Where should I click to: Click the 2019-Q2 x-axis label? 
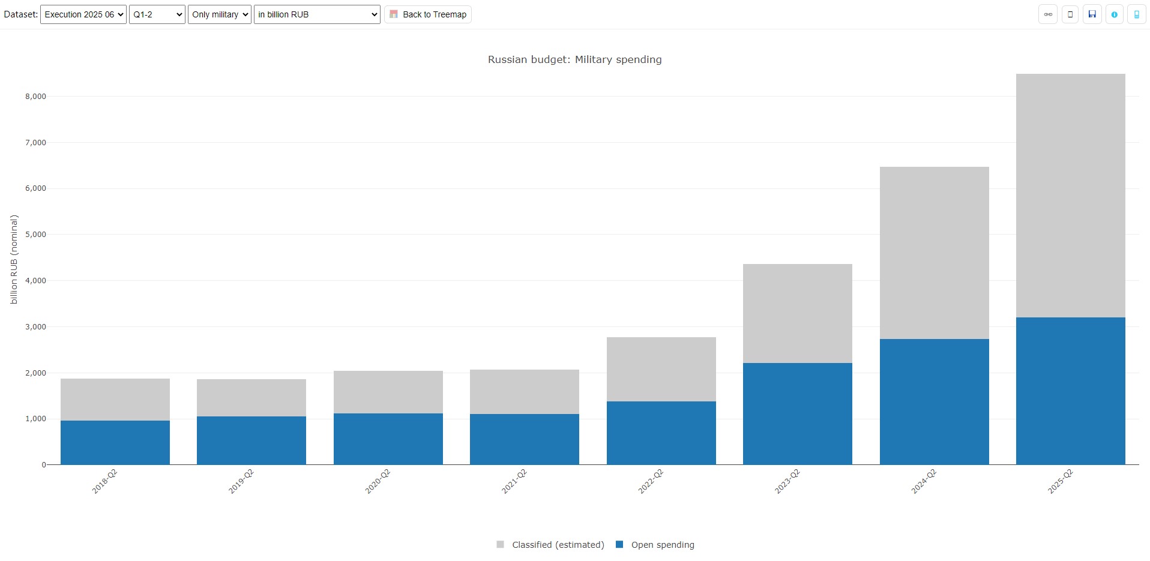pyautogui.click(x=241, y=482)
